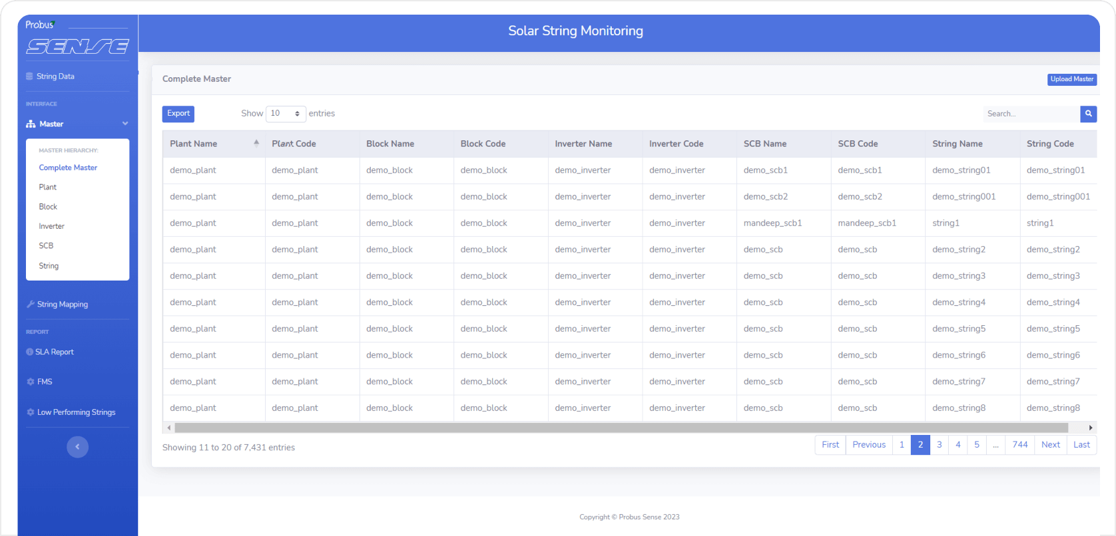Collapse the sidebar with the round arrow button
1116x536 pixels.
coord(77,447)
